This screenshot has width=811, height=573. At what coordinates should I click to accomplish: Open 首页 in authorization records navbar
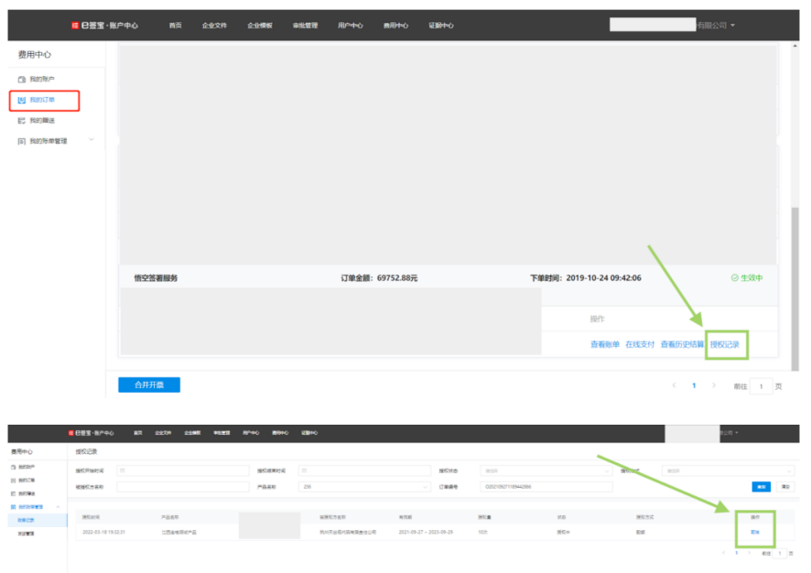pyautogui.click(x=138, y=433)
